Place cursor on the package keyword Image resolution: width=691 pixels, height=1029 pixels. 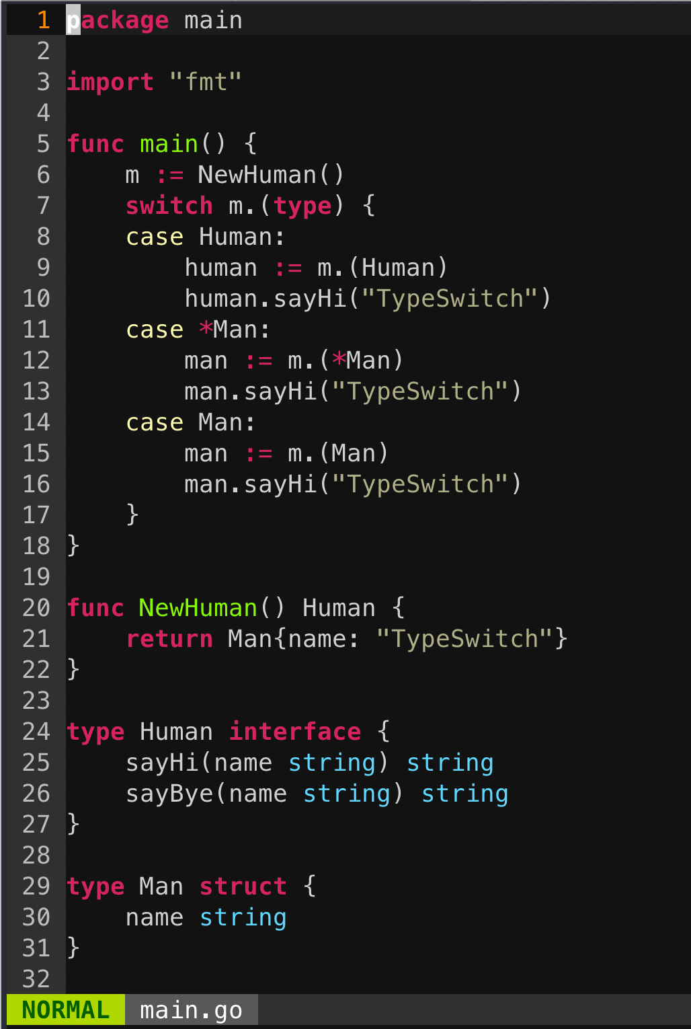pyautogui.click(x=118, y=20)
